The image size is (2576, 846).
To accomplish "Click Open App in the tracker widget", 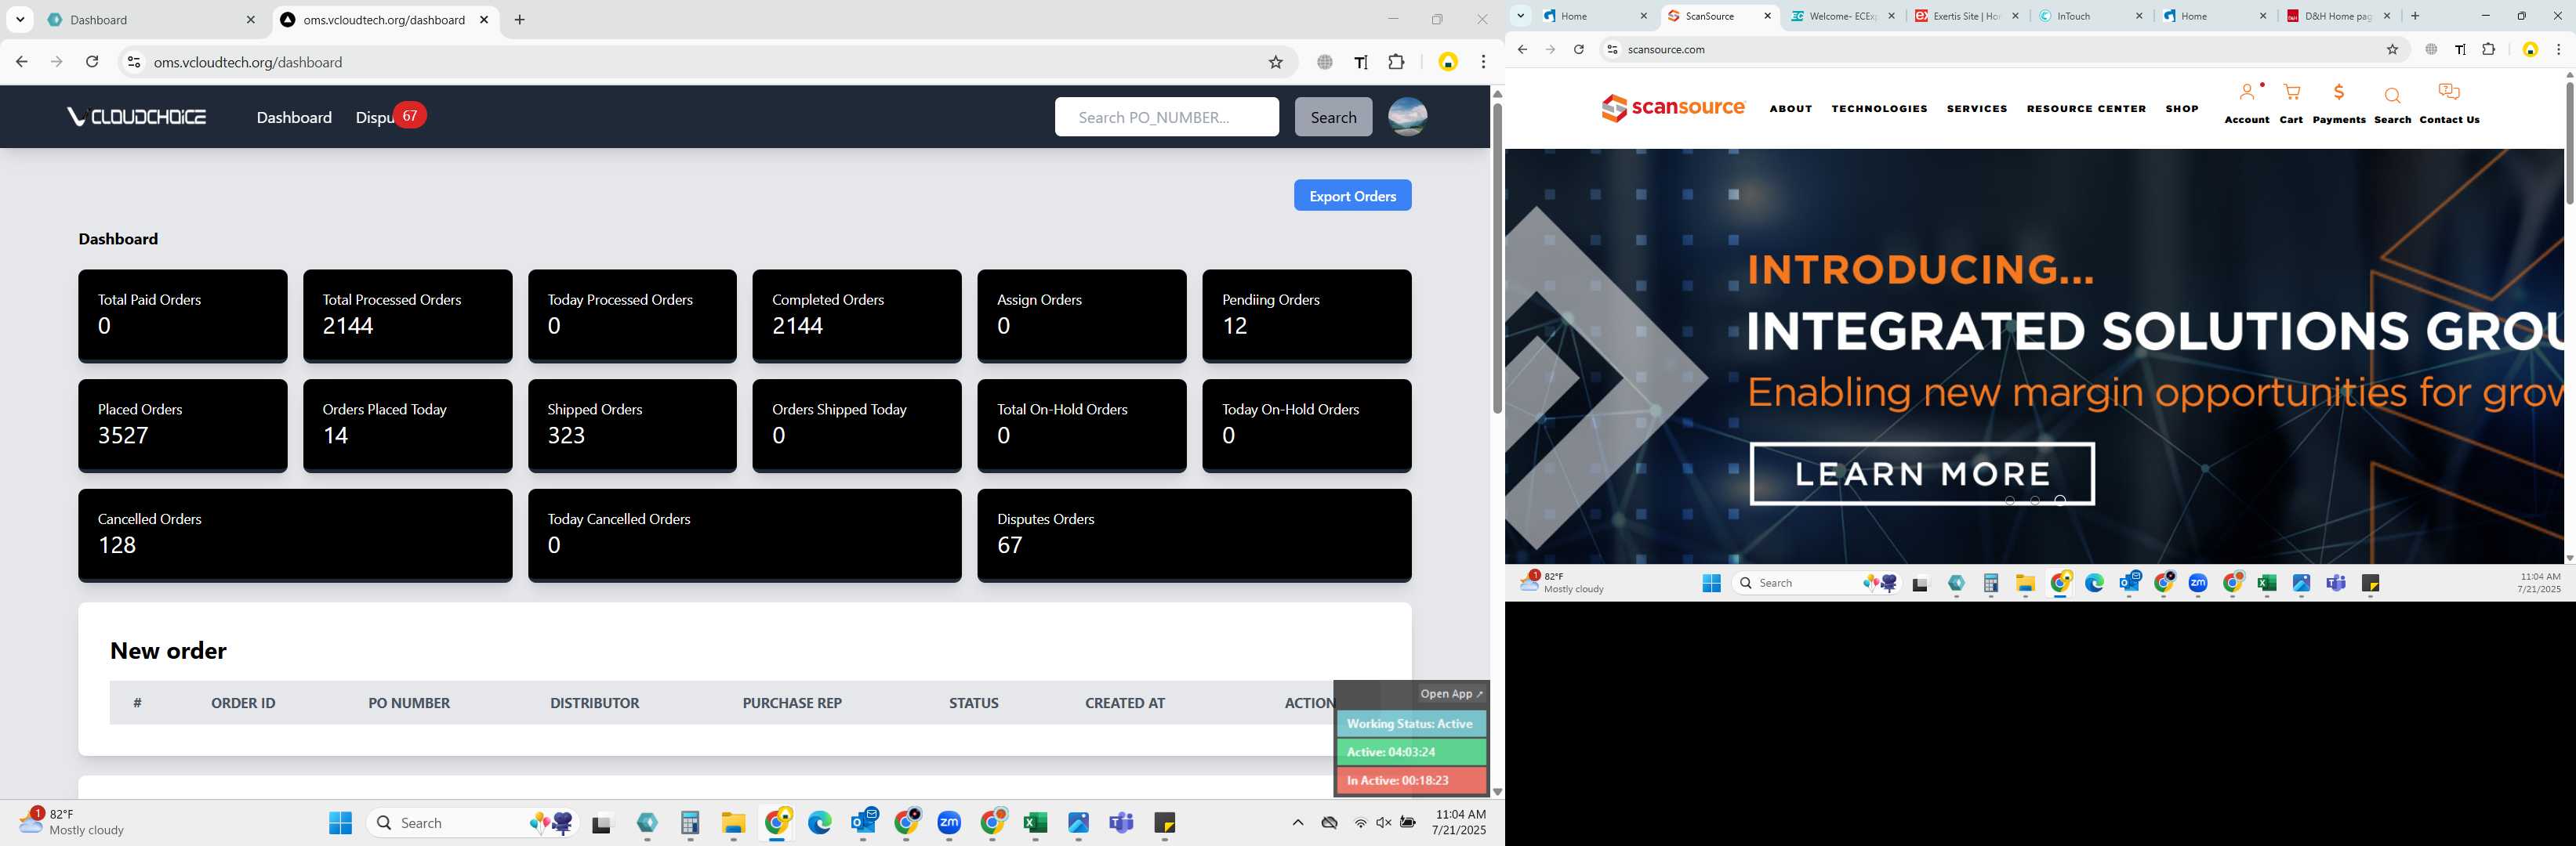I will (1451, 693).
